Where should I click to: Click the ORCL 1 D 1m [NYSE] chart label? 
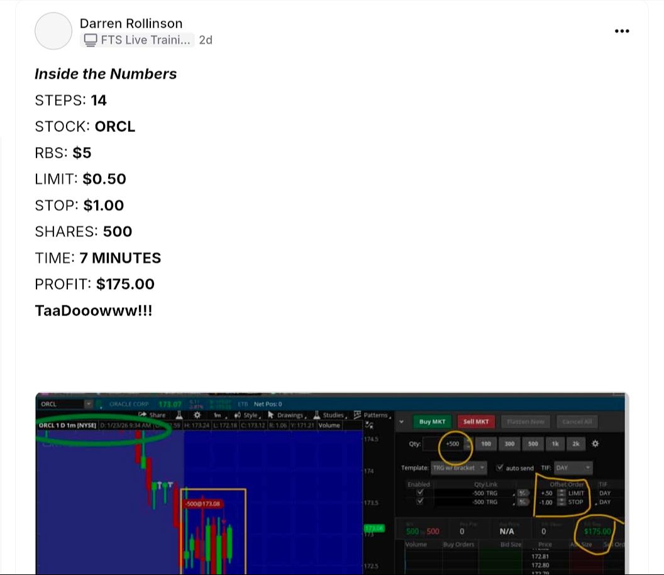click(x=67, y=425)
